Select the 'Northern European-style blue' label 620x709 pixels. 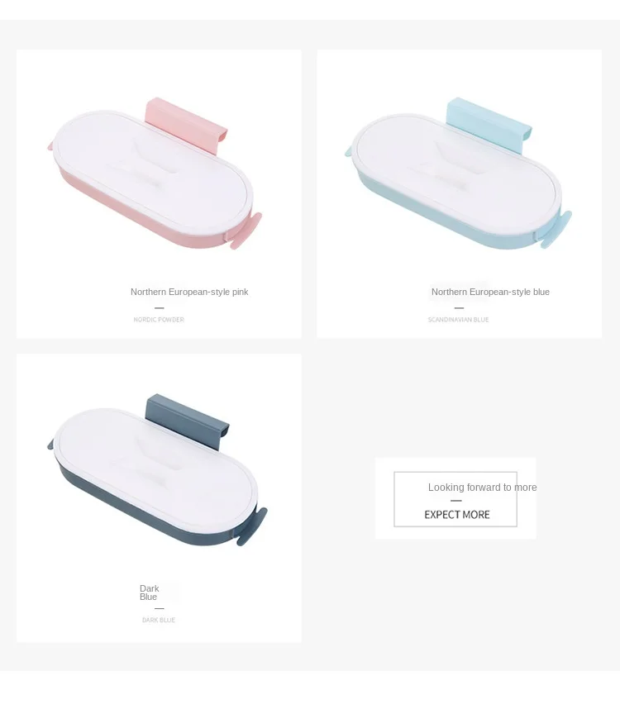click(x=490, y=292)
